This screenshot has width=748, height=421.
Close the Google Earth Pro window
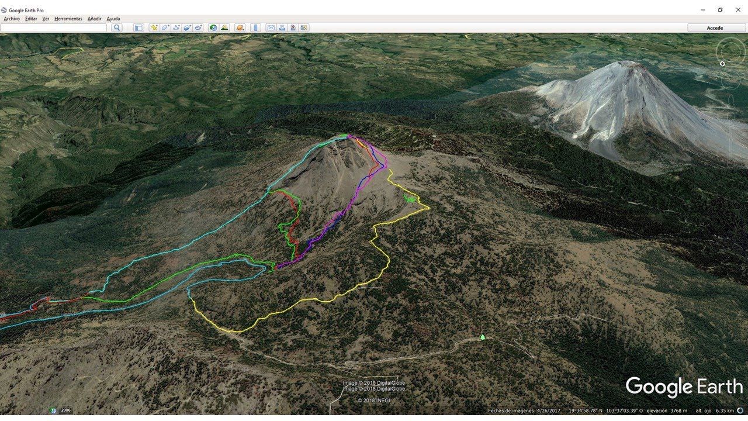[739, 10]
